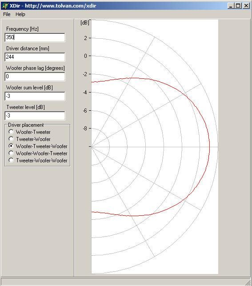Select Tweeter-Woofer driver placement
The height and width of the screenshot is (286, 252).
tap(29, 139)
